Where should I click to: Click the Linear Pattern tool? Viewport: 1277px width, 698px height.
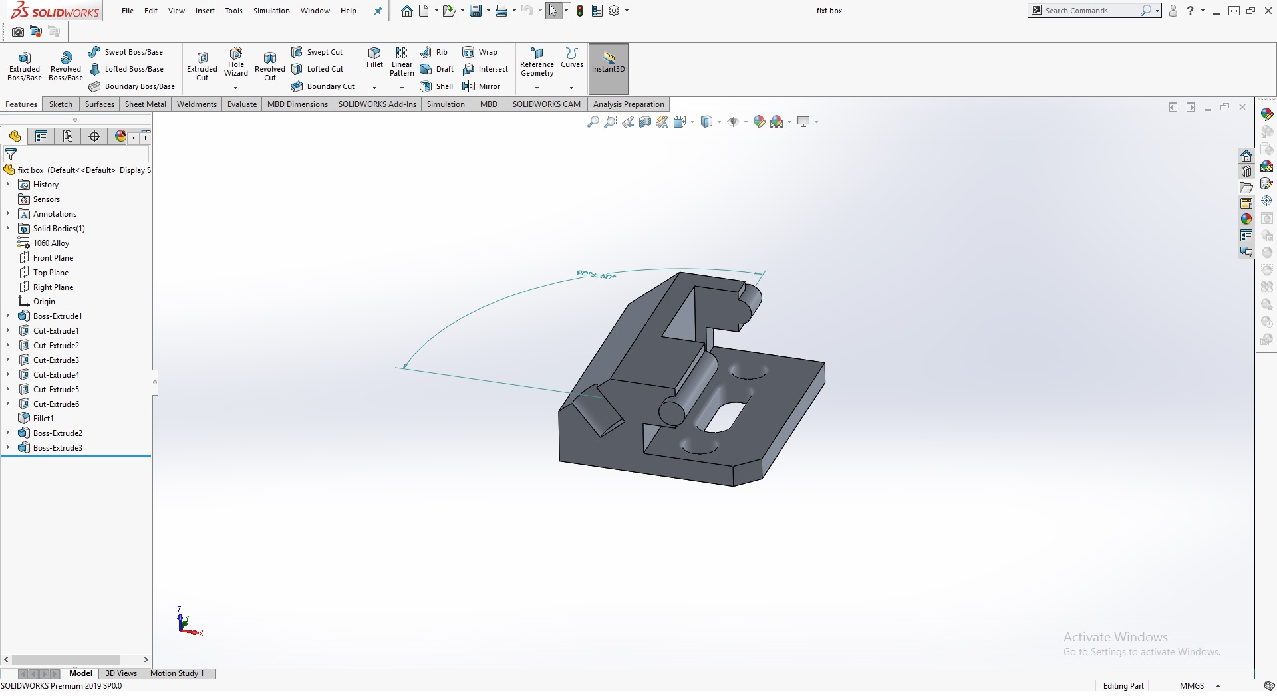click(402, 61)
